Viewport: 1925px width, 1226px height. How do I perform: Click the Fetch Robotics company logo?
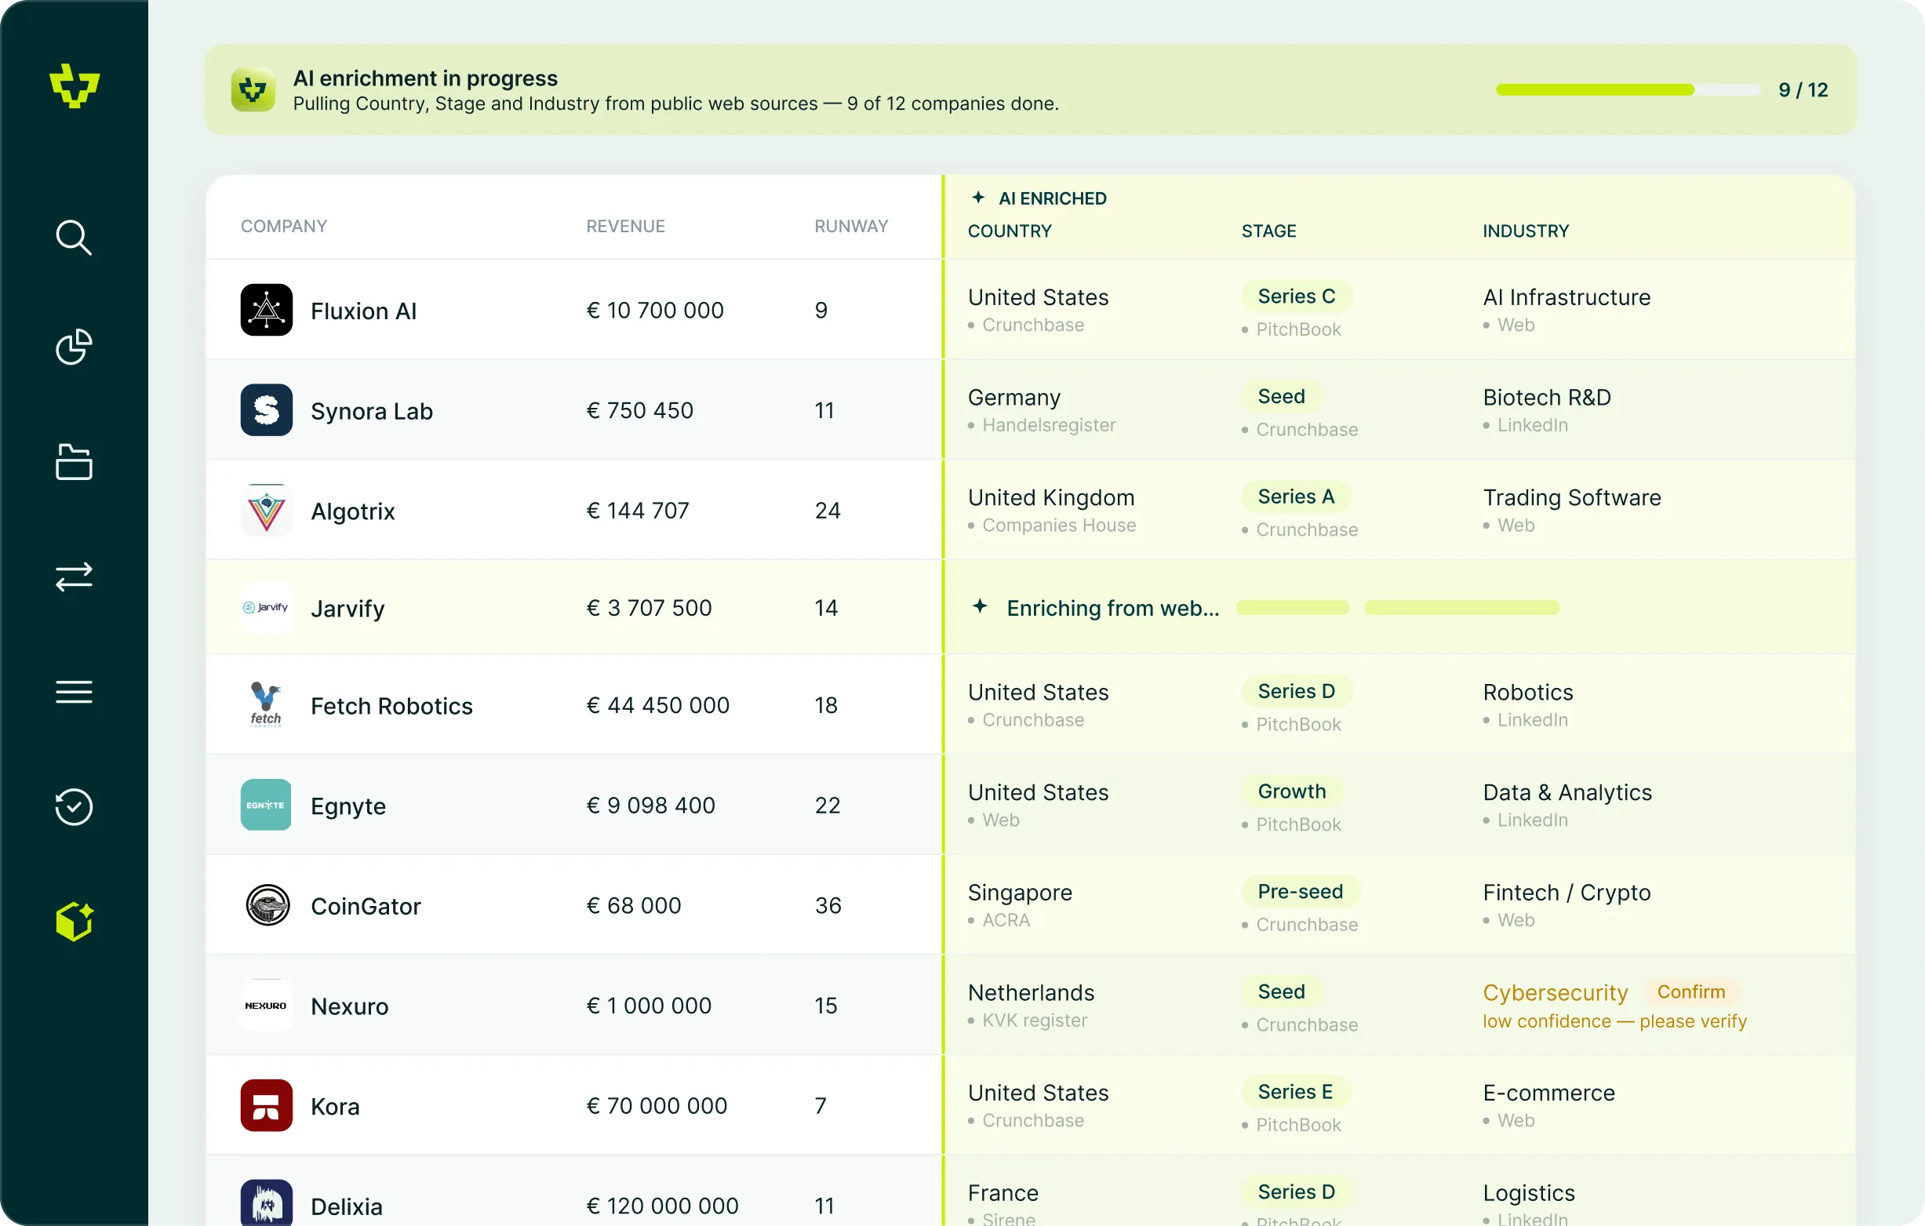coord(266,705)
